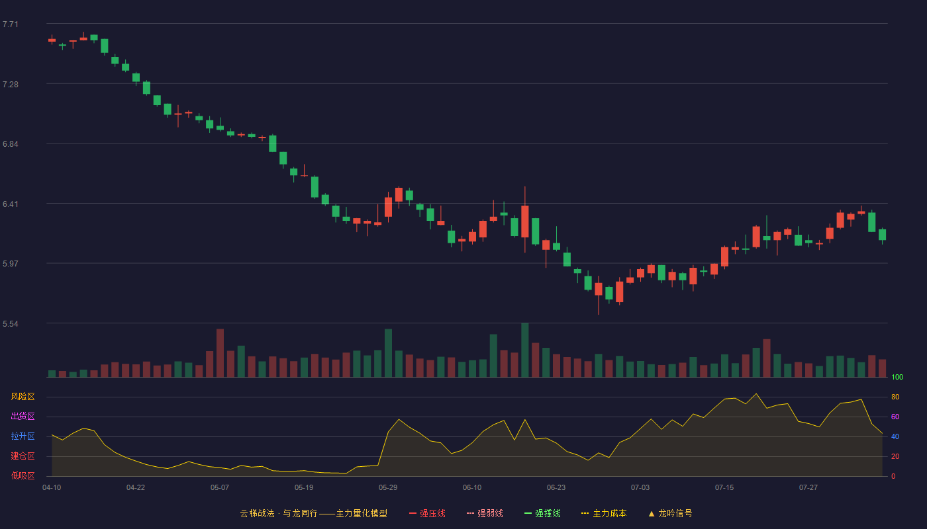This screenshot has height=529, width=927.
Task: Click the 07-03 date label
Action: [640, 487]
